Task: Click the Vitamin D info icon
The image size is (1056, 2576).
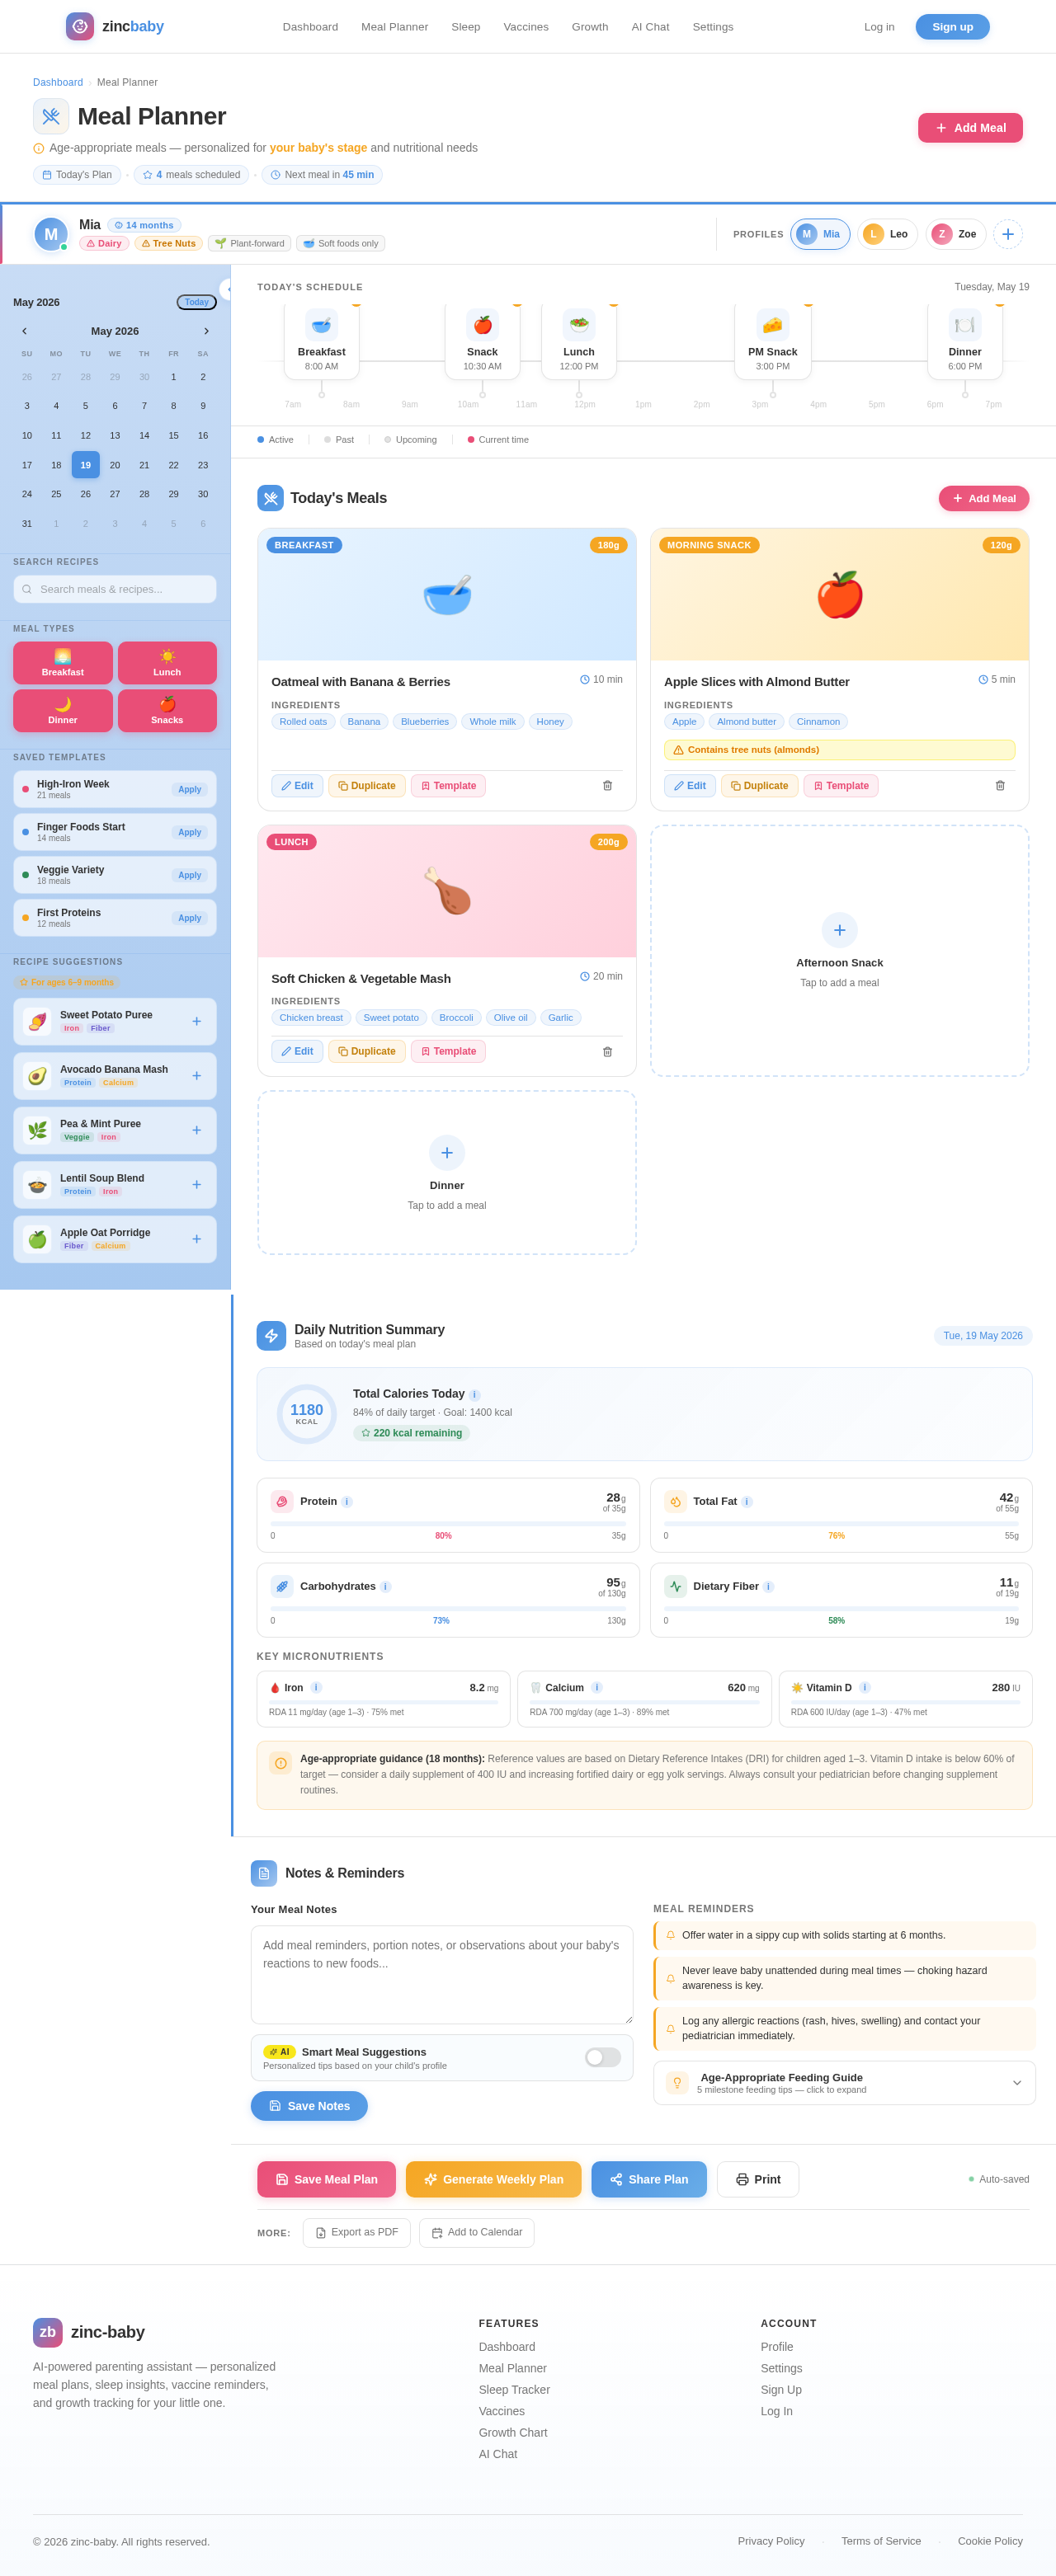Action: pos(865,1688)
